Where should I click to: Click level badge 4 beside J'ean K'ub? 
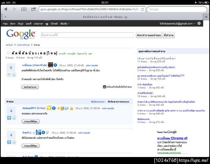[55, 65]
